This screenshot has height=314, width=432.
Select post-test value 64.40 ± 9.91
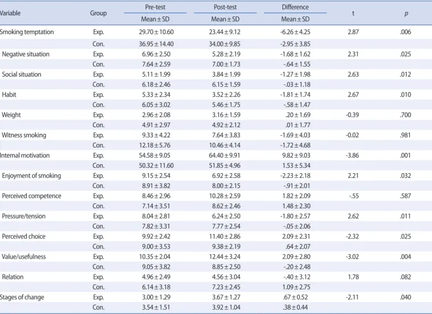(x=225, y=156)
